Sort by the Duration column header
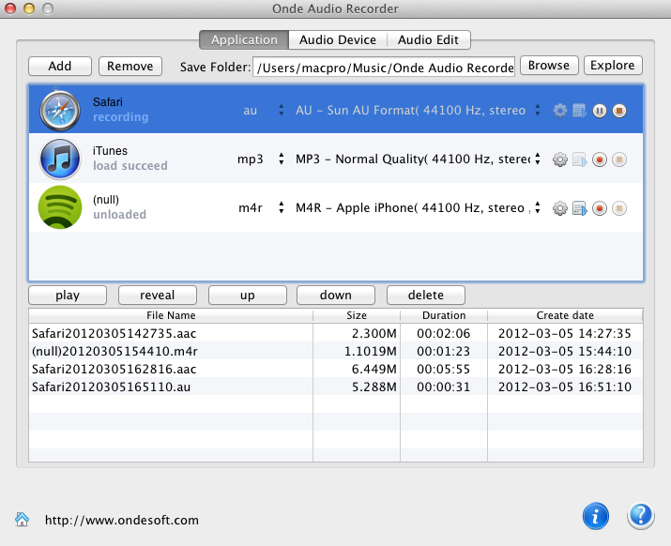This screenshot has width=671, height=546. [x=444, y=315]
